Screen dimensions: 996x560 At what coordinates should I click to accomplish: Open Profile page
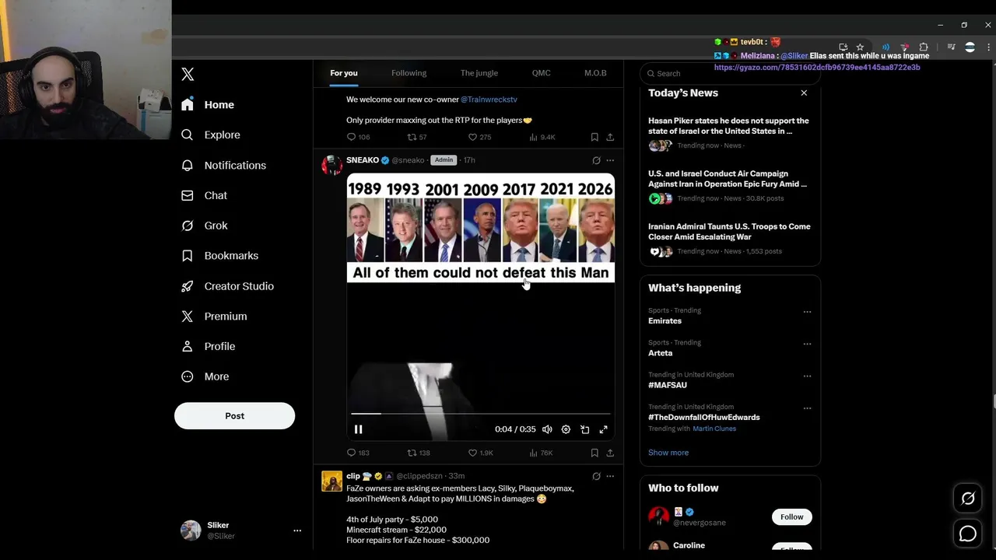pos(209,346)
